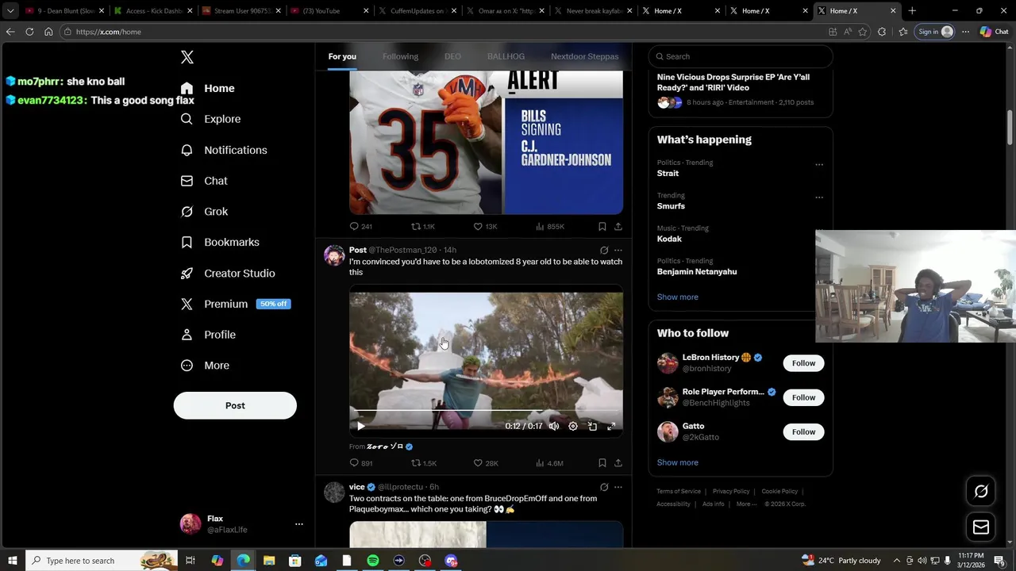
Task: Click the white Post compose button
Action: (x=235, y=405)
